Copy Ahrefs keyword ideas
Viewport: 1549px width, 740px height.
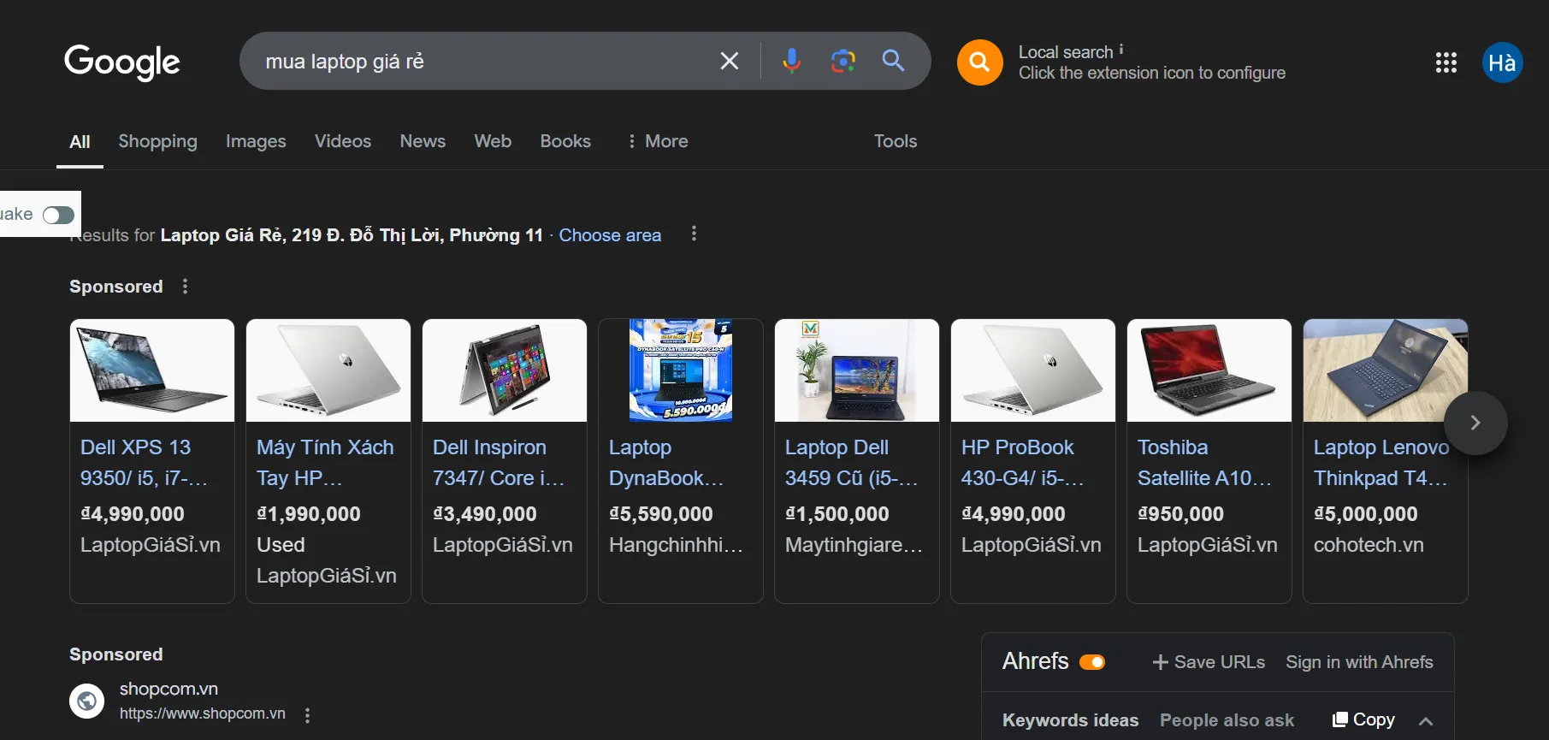(x=1363, y=719)
